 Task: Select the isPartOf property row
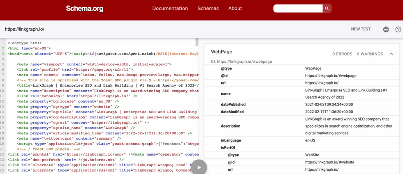(x=228, y=147)
